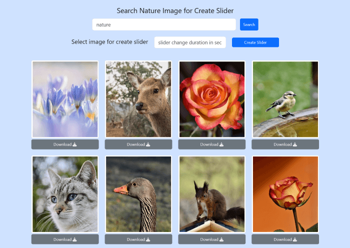Download the deer image

[x=138, y=144]
